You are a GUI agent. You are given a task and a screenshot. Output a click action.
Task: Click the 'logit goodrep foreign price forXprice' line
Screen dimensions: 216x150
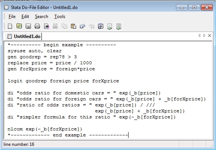63,81
